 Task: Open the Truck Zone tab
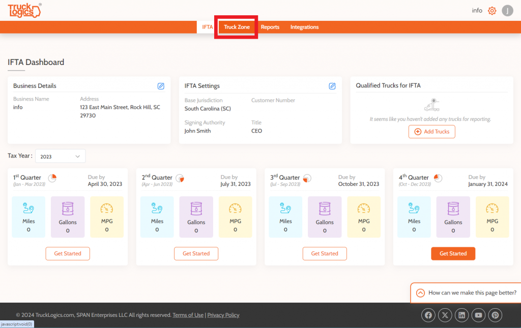coord(237,27)
